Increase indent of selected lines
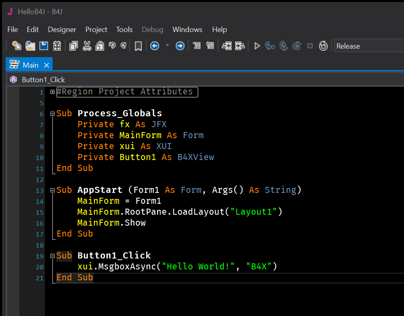Screen dimensions: 404x316 [240, 46]
